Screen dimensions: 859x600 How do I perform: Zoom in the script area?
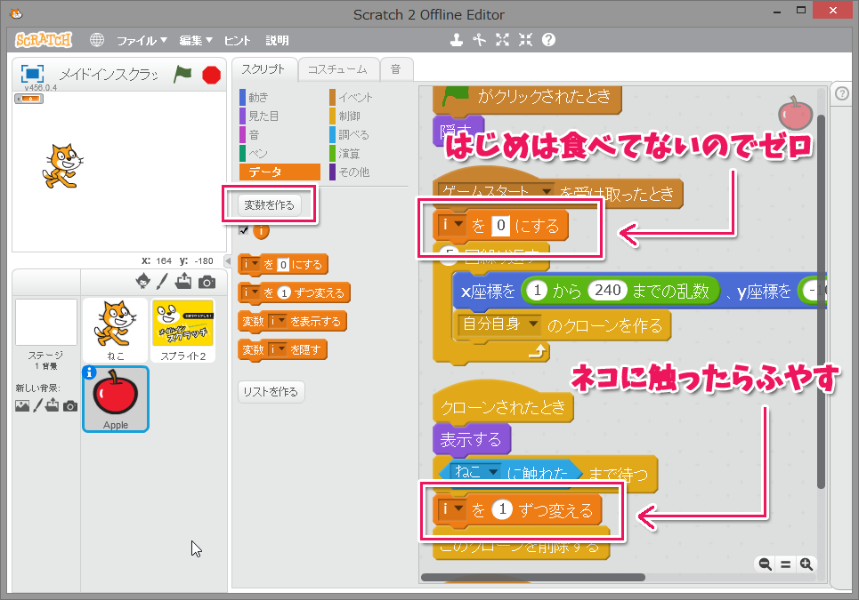click(806, 564)
